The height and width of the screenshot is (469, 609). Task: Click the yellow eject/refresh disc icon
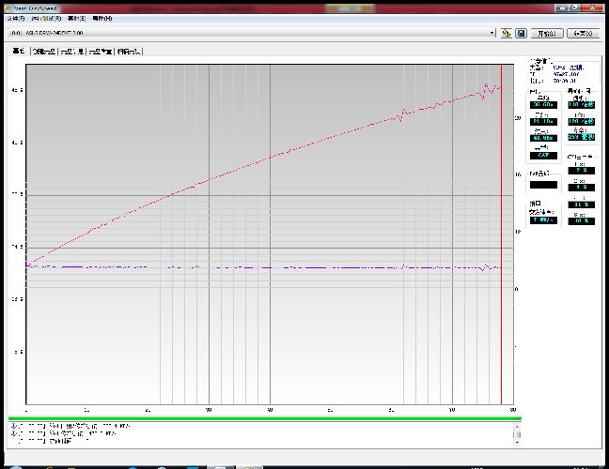[x=506, y=34]
